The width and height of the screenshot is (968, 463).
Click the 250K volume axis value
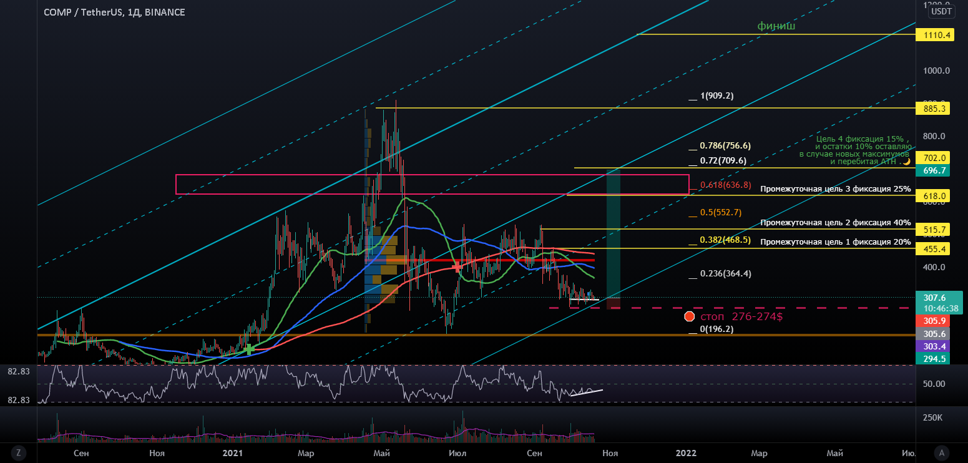pos(932,417)
